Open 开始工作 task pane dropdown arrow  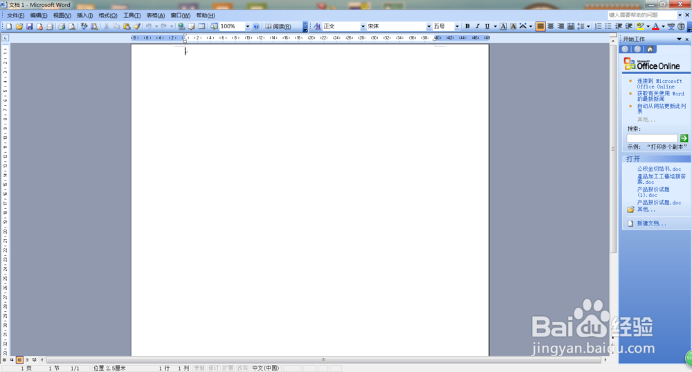pyautogui.click(x=680, y=39)
